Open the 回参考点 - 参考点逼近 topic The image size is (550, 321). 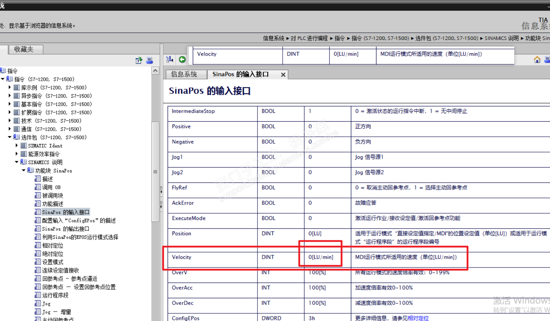click(x=70, y=279)
